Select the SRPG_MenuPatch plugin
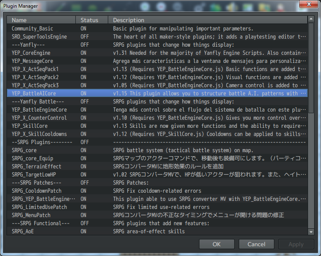The height and width of the screenshot is (256, 321). pyautogui.click(x=157, y=215)
